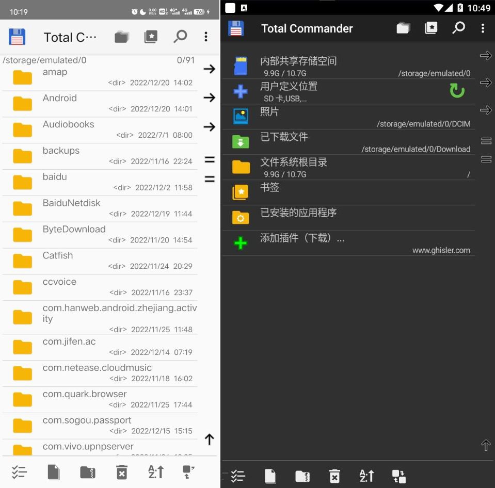Screen dimensions: 495x488
Task: Open the BaiduNetdisk folder
Action: (x=100, y=208)
